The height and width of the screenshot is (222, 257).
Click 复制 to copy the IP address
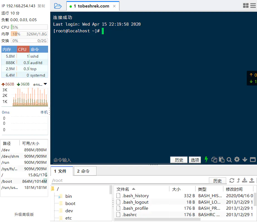pyautogui.click(x=41, y=6)
